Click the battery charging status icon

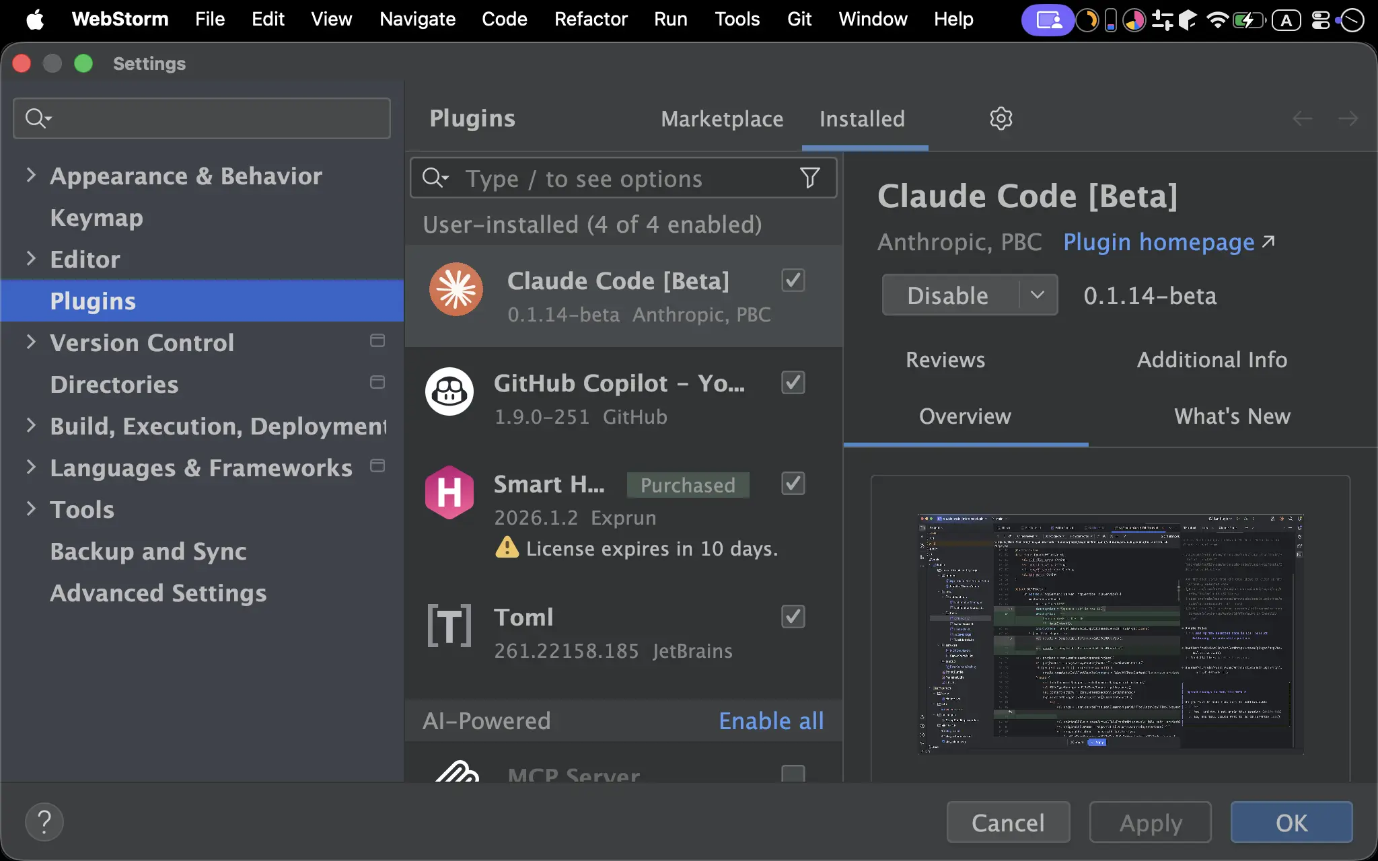pyautogui.click(x=1249, y=20)
